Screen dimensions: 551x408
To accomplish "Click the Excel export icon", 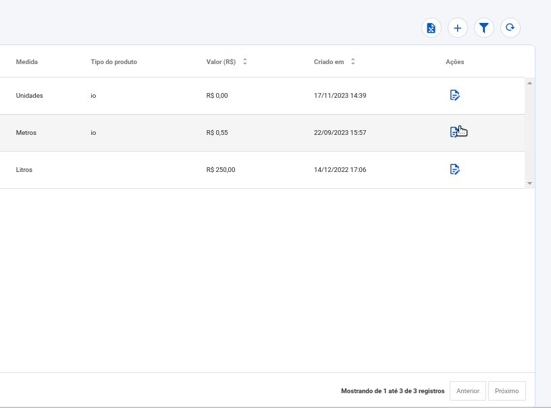I will point(431,28).
